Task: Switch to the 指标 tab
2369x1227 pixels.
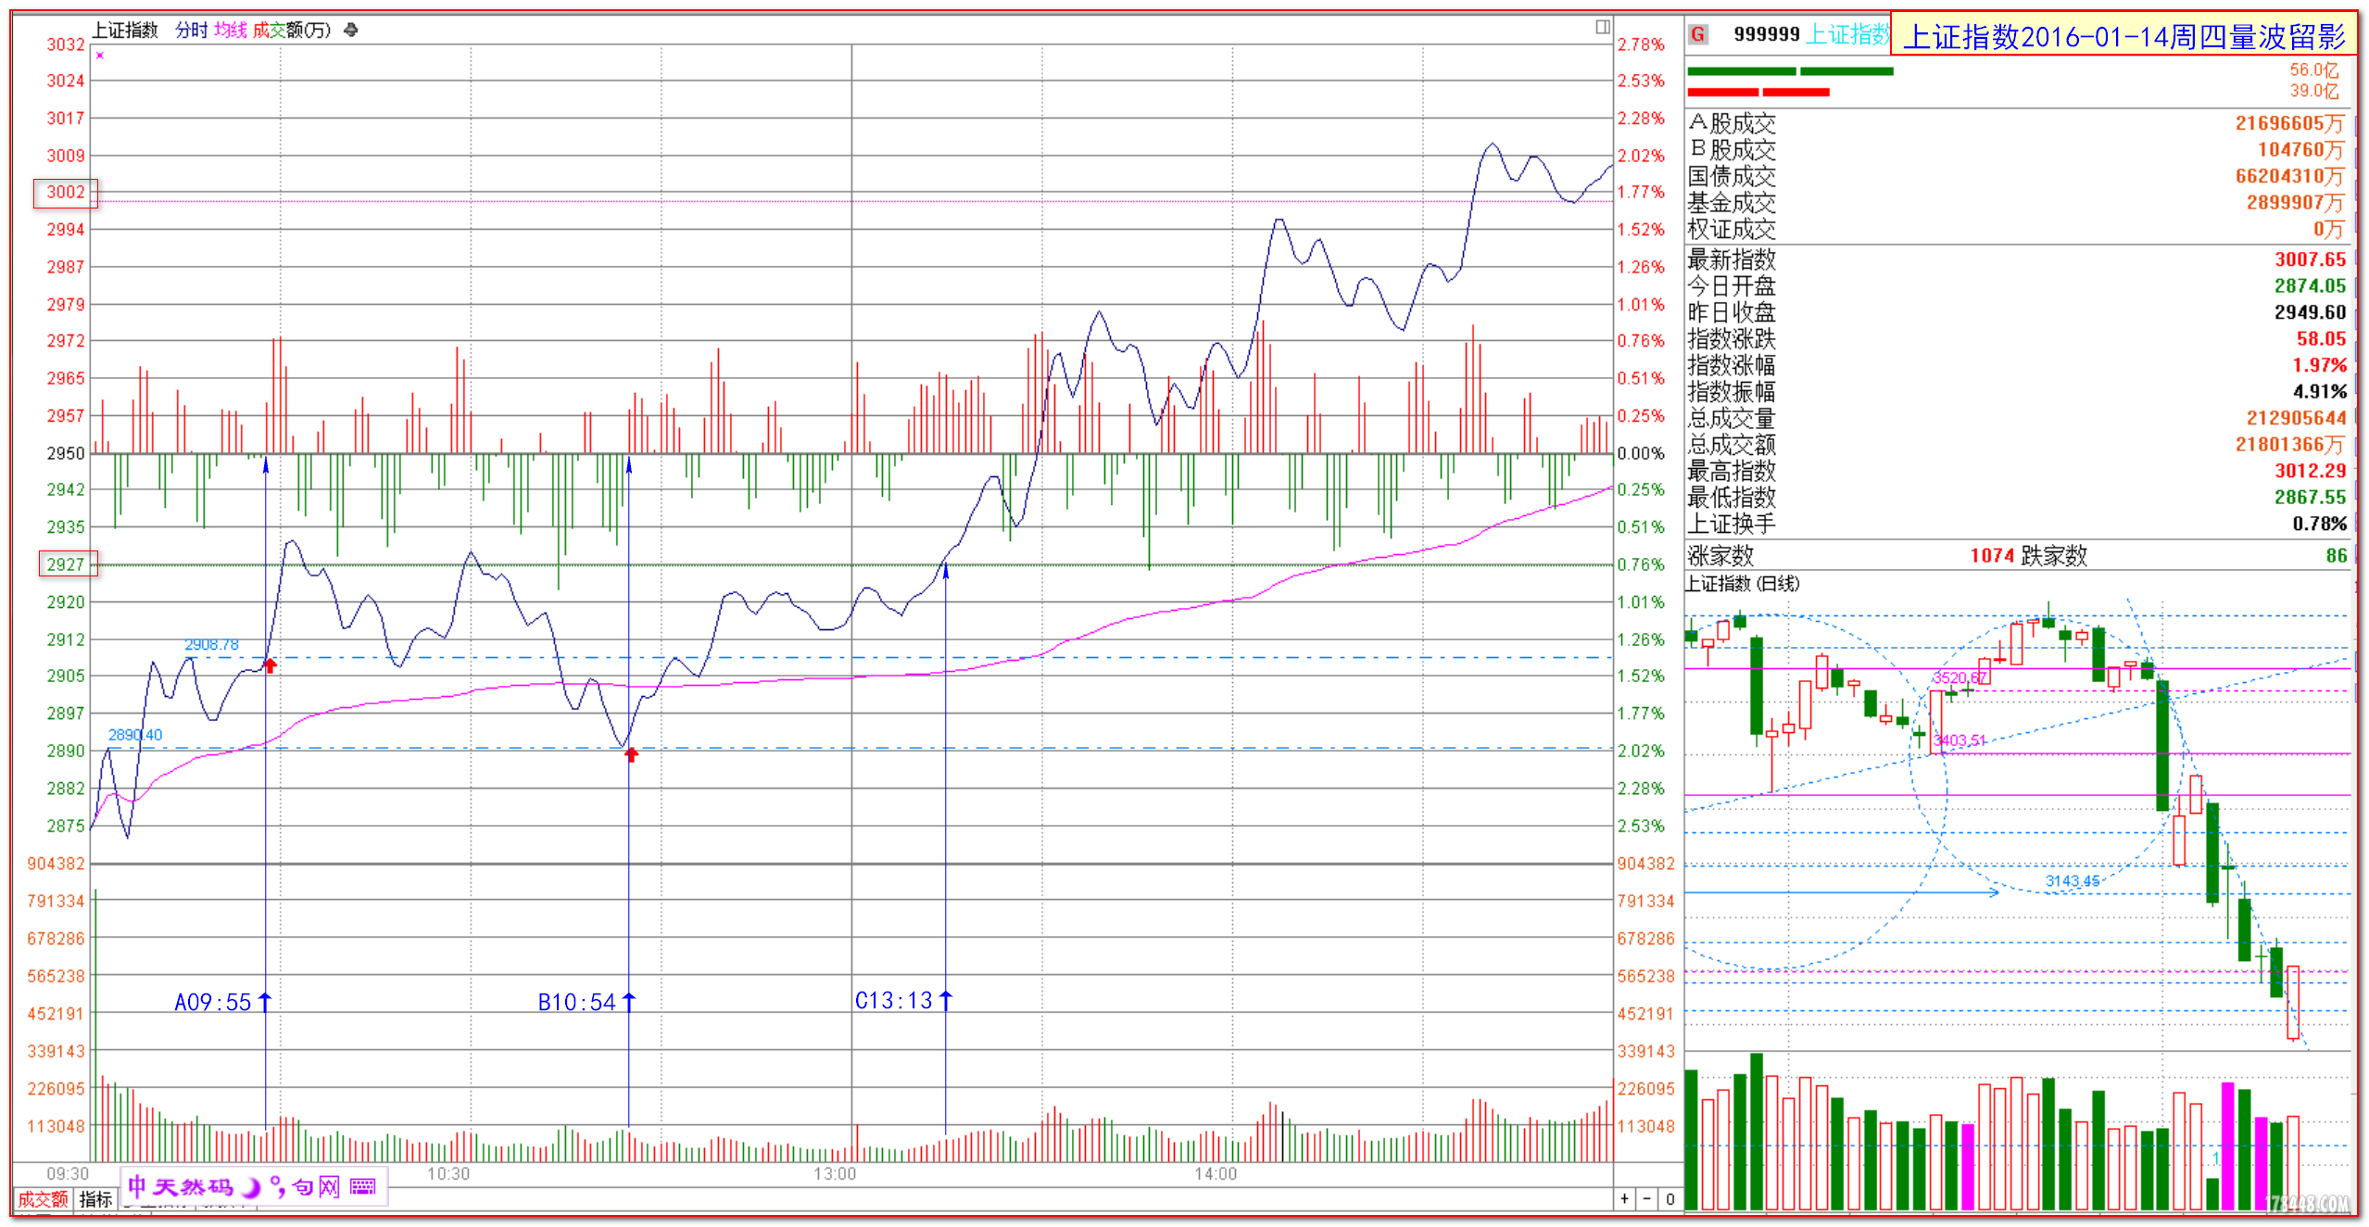Action: point(95,1199)
